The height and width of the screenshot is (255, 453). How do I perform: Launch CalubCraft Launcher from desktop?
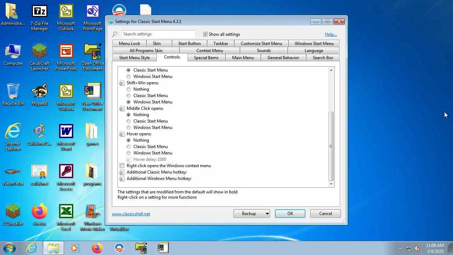(x=39, y=57)
